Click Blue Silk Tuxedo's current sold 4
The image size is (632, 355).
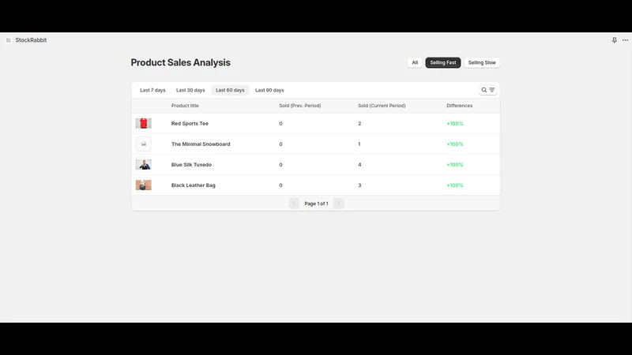[359, 165]
